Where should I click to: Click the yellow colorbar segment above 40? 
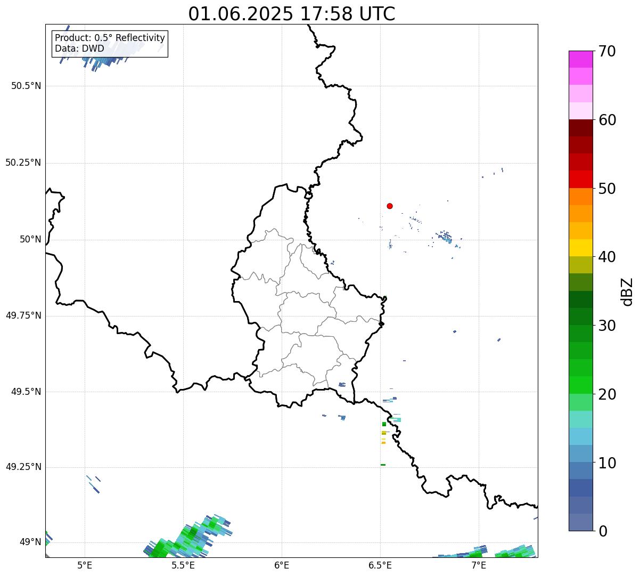tap(581, 248)
